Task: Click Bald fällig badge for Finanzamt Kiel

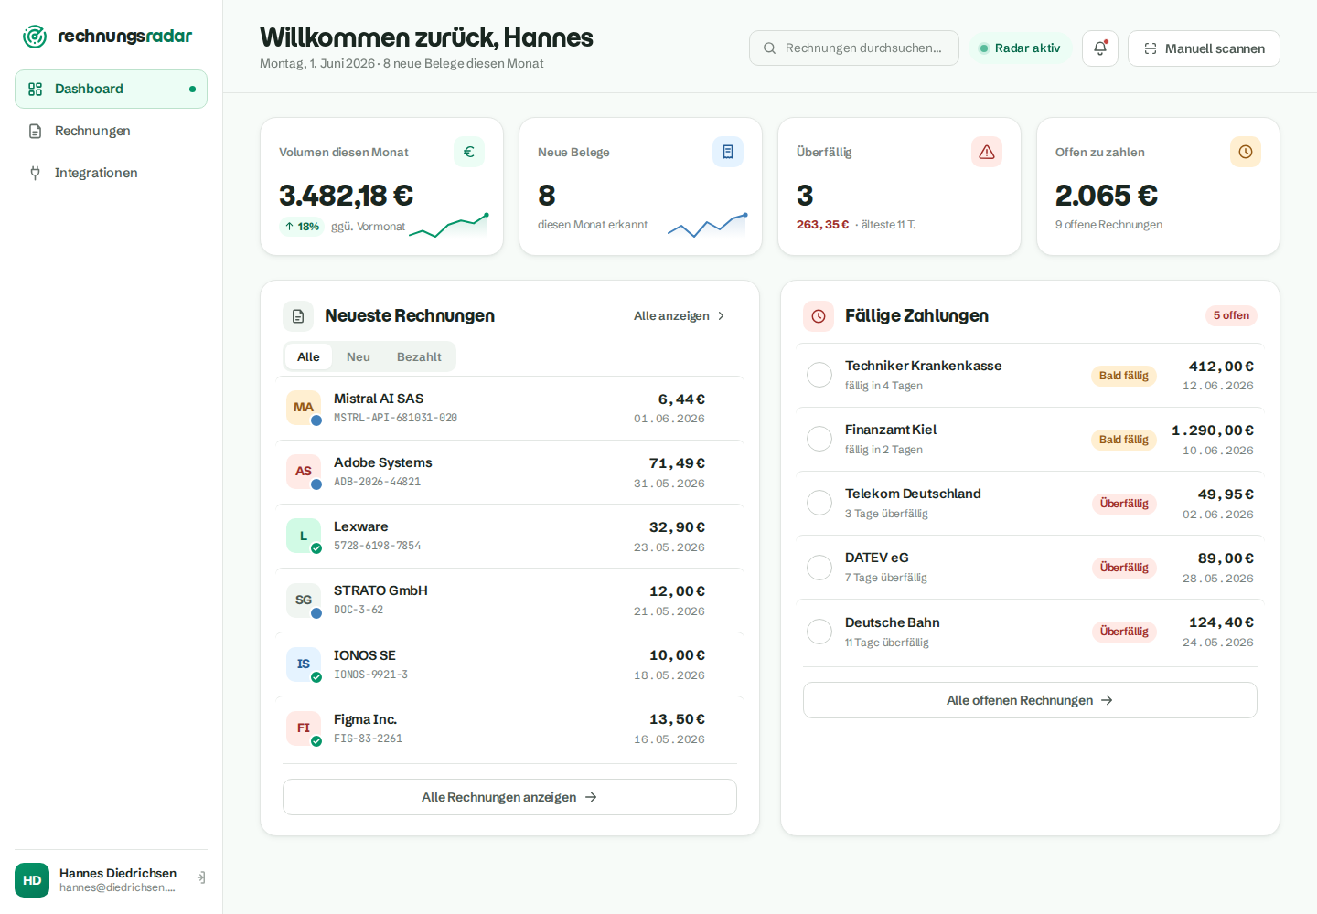Action: pyautogui.click(x=1123, y=440)
